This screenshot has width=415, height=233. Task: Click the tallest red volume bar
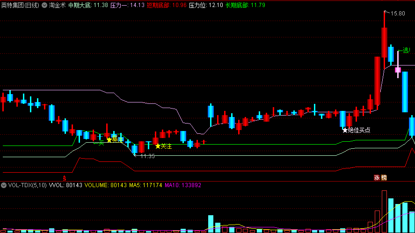(384, 211)
